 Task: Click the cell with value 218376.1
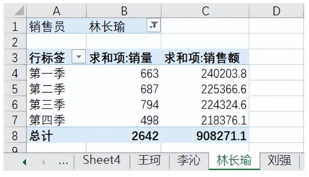pos(205,119)
